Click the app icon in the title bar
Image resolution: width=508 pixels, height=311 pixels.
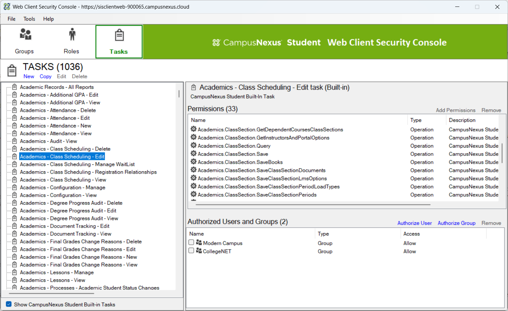point(7,7)
